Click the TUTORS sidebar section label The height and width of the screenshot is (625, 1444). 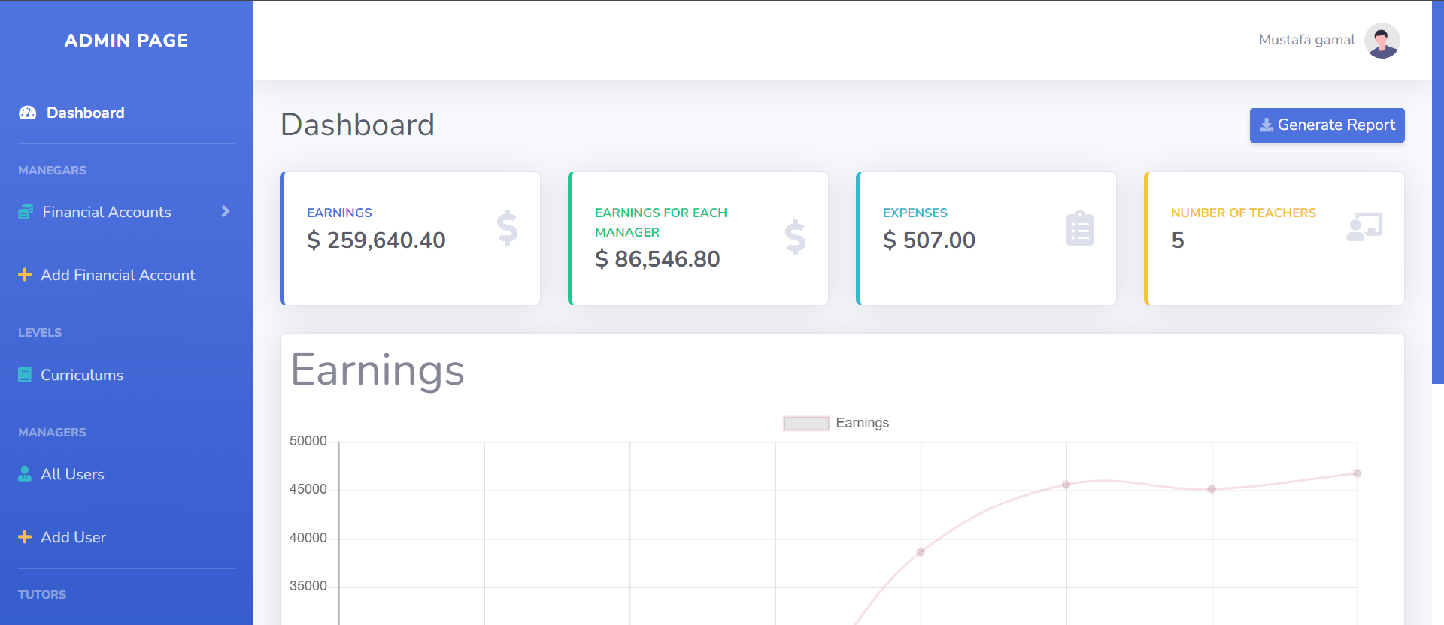(x=42, y=595)
